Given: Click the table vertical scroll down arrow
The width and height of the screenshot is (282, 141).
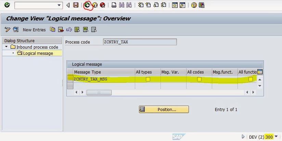Looking at the screenshot, I should pos(260,86).
